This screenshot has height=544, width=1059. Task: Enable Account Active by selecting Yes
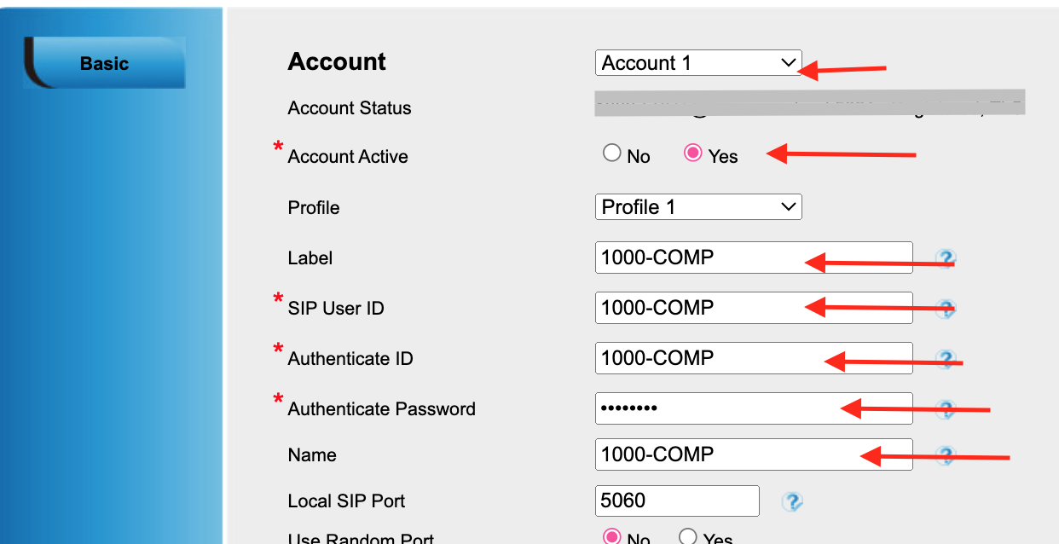point(692,154)
